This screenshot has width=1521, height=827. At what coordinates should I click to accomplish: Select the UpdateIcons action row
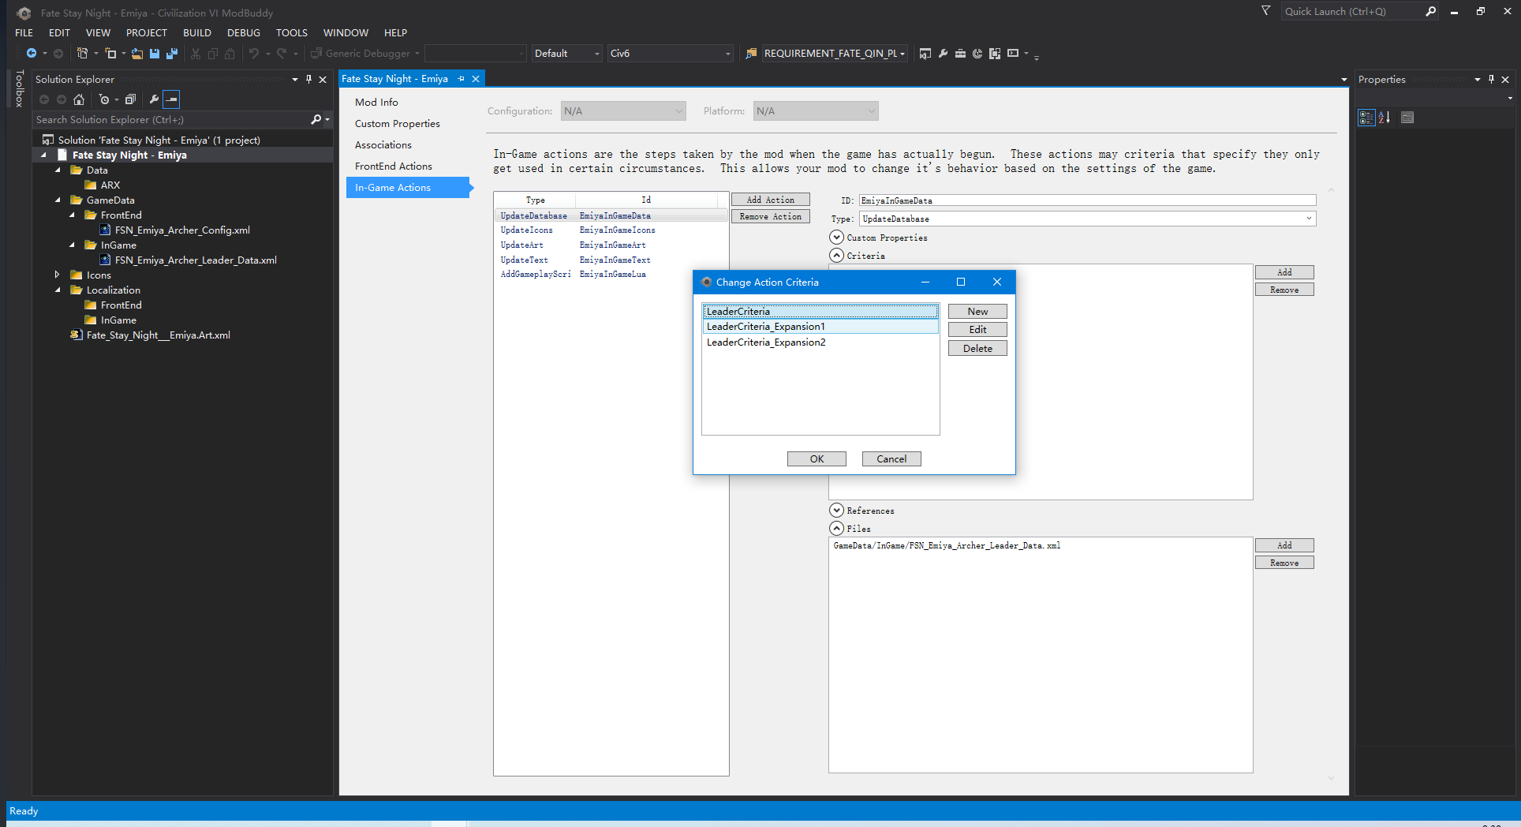[x=611, y=230]
